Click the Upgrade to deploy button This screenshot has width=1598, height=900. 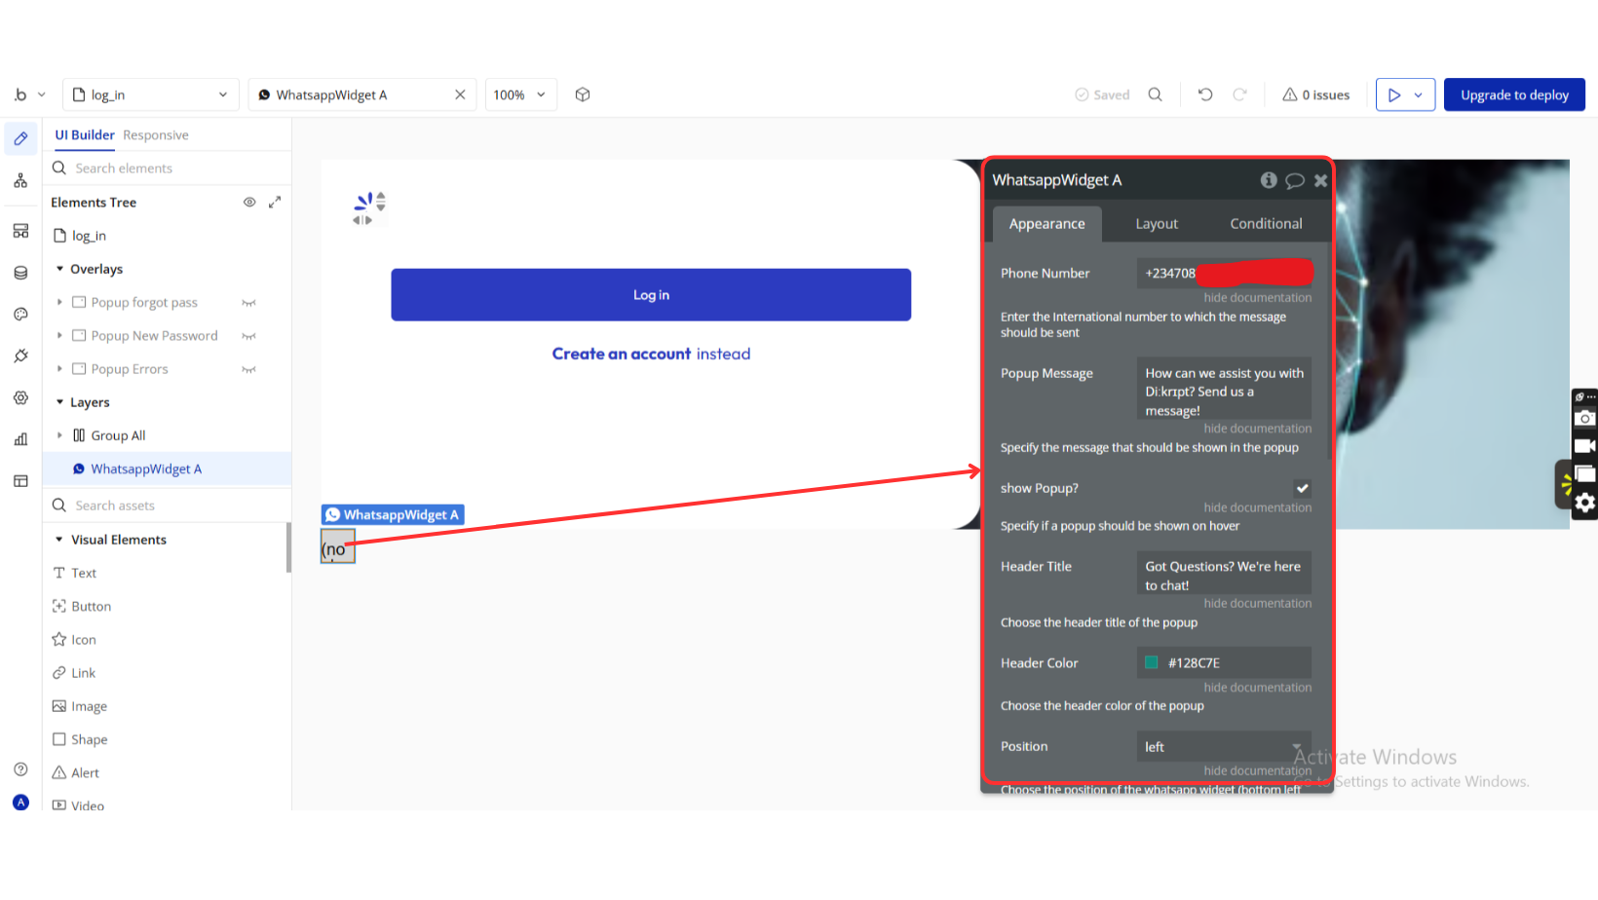tap(1514, 94)
